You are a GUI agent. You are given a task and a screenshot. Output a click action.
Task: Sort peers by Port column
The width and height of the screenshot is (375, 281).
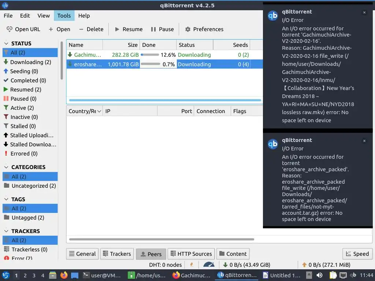(175, 111)
